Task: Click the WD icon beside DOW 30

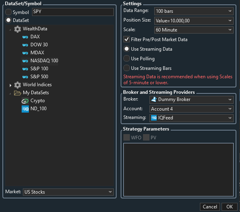Action: click(25, 45)
